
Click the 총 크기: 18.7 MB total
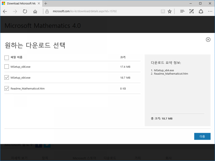tap(162, 119)
